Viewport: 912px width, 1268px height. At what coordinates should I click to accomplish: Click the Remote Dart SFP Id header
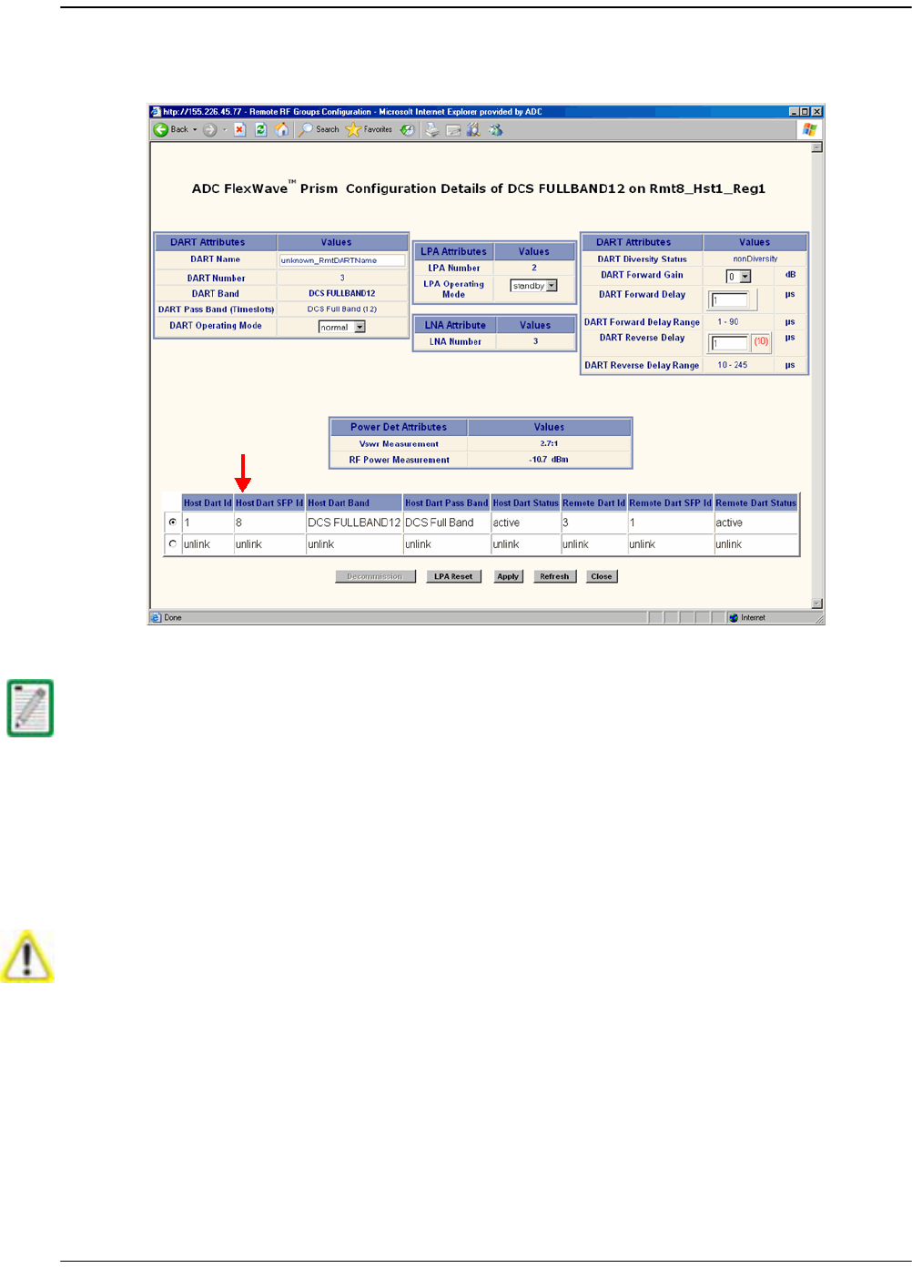[670, 502]
